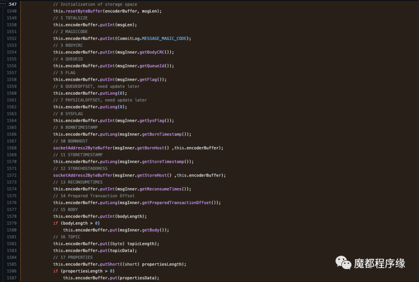Click the comment '// 4 QUEUEID'
This screenshot has width=419, height=282.
pyautogui.click(x=68, y=59)
